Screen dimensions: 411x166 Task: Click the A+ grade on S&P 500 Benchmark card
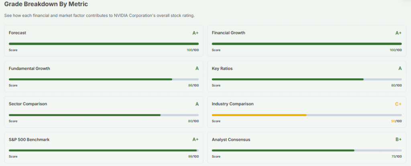pos(195,140)
